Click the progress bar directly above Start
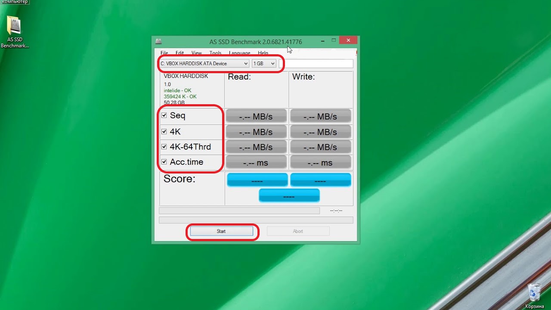Screen dimensions: 551x310 [256, 220]
